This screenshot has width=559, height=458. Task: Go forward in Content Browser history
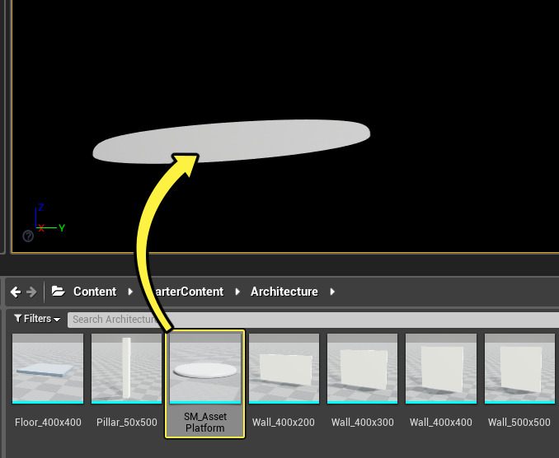coord(31,292)
